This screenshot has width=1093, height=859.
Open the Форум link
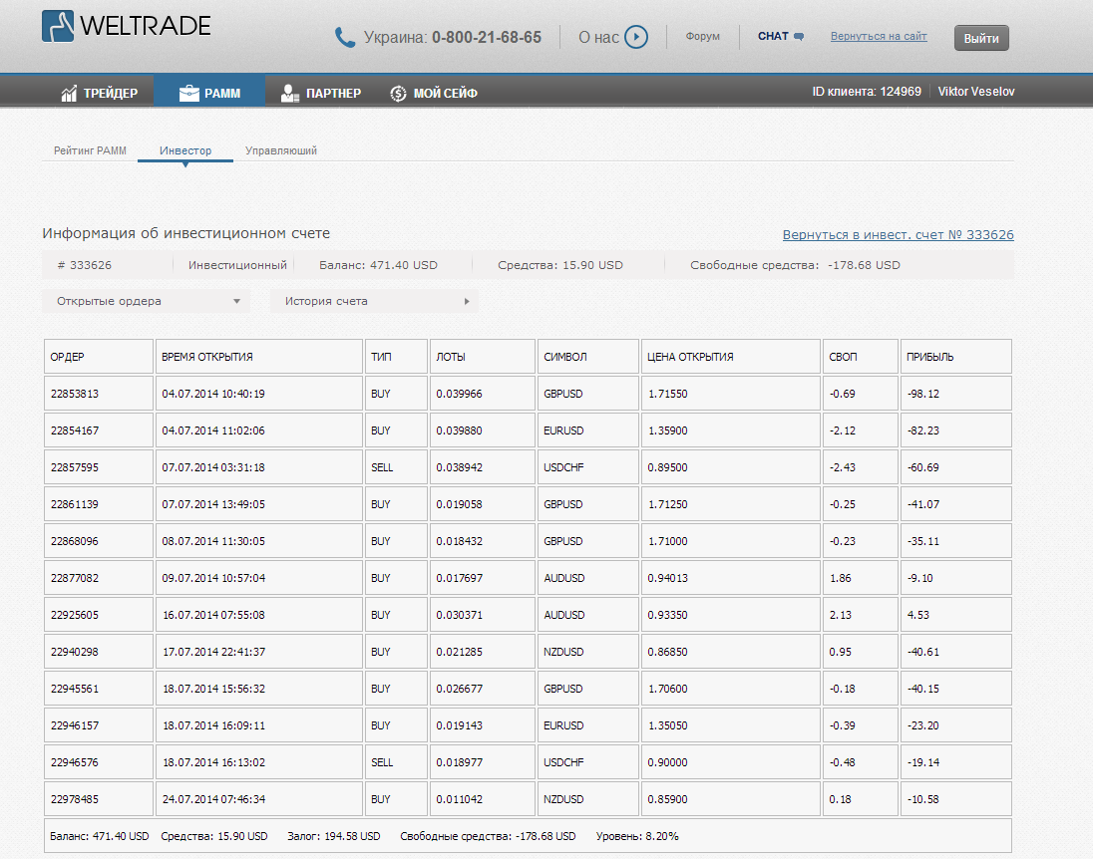click(x=702, y=37)
